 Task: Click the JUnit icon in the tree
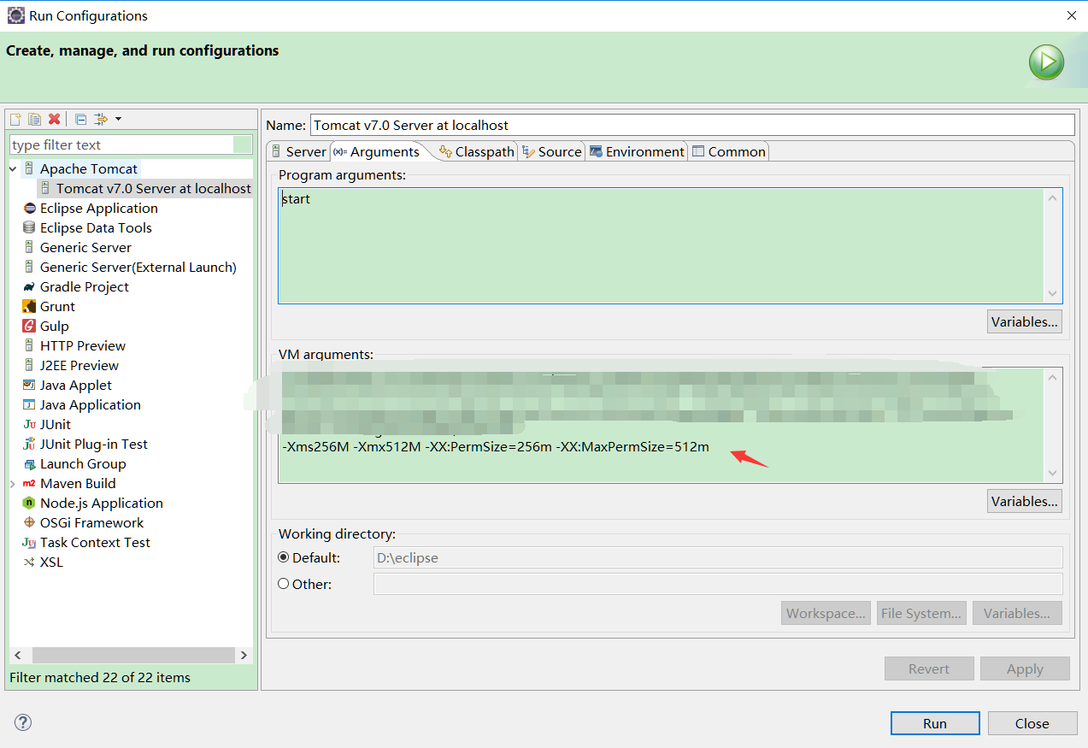[29, 425]
